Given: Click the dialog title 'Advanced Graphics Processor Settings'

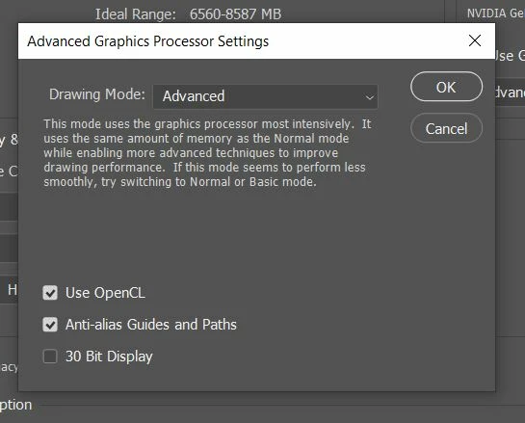Looking at the screenshot, I should point(148,41).
